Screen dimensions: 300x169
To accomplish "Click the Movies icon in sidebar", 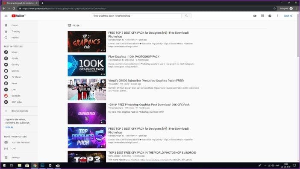I will (x=6, y=71).
